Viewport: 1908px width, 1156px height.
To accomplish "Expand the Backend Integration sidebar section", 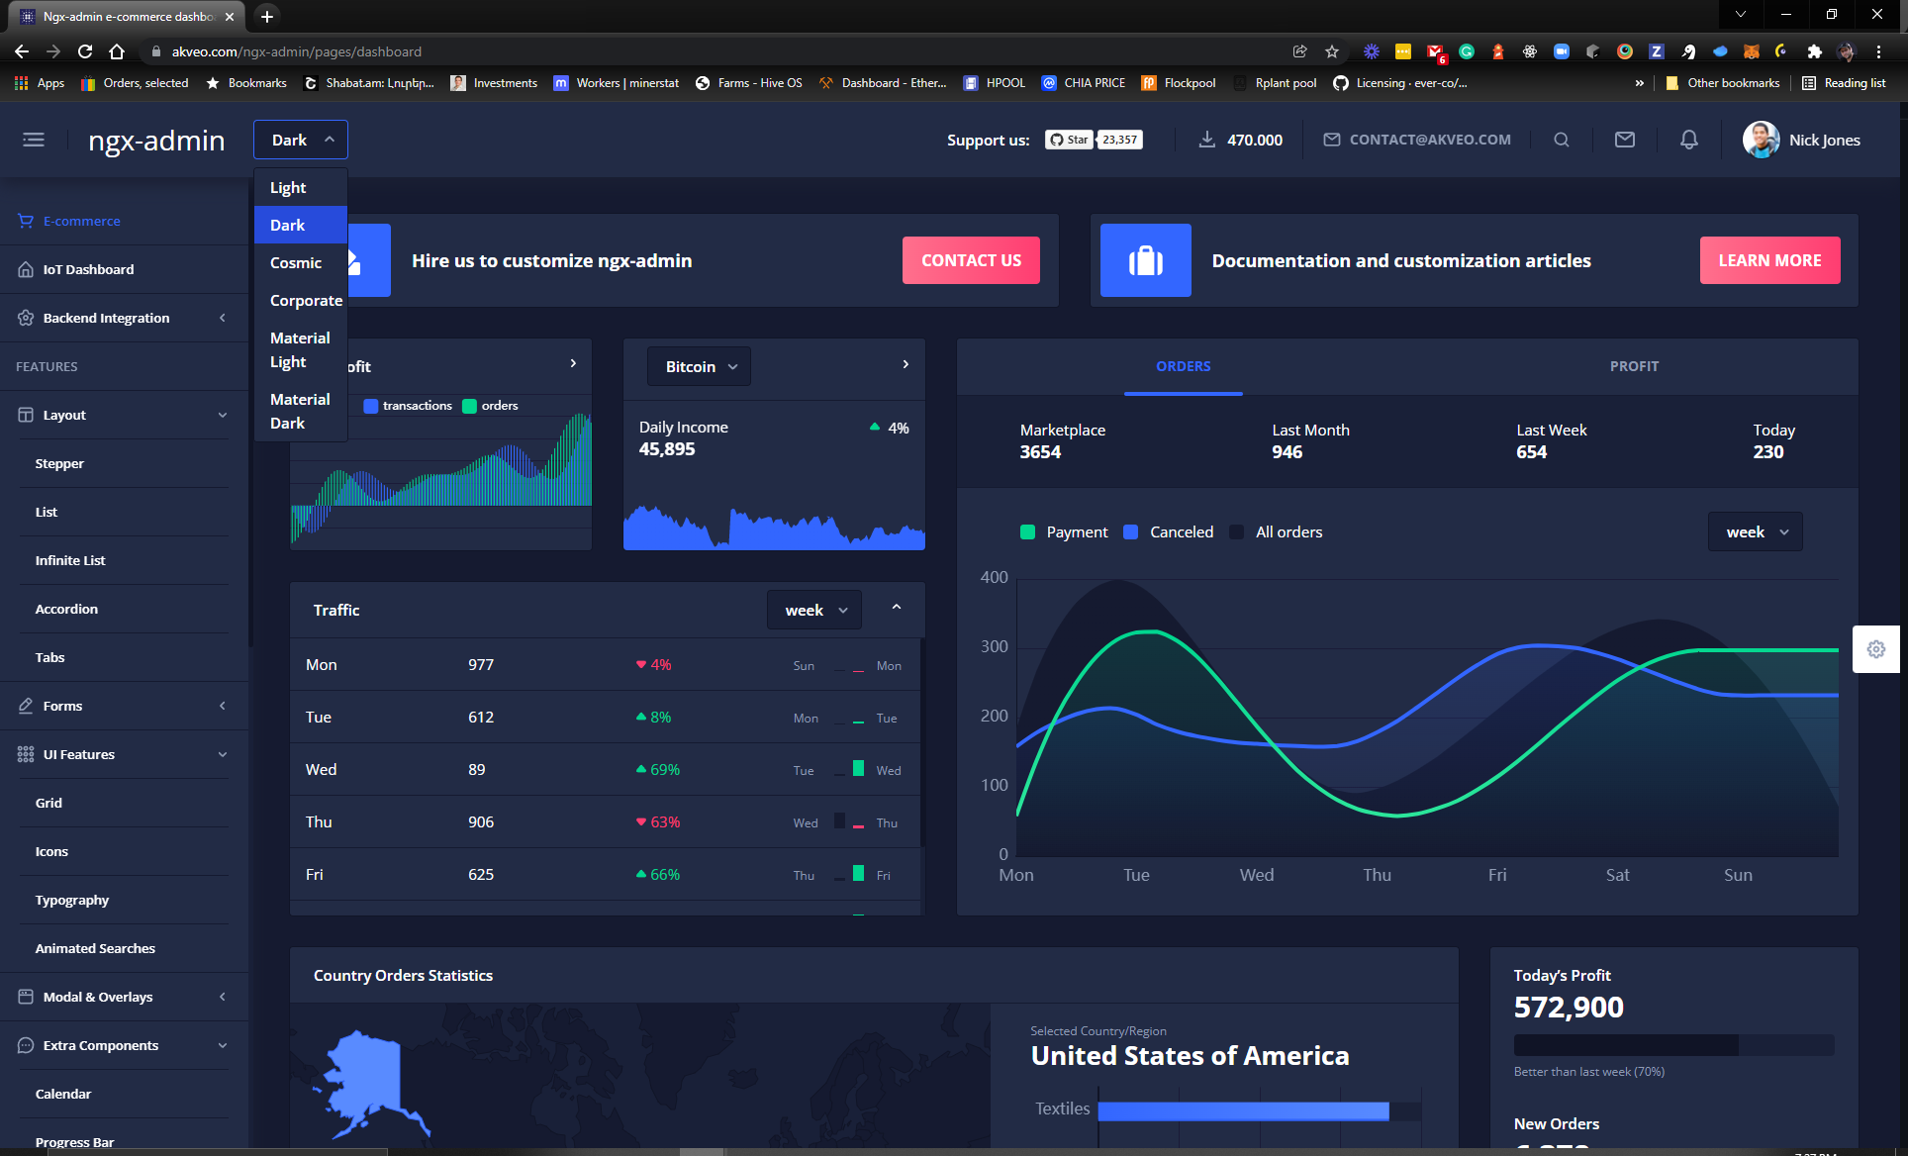I will tap(106, 318).
